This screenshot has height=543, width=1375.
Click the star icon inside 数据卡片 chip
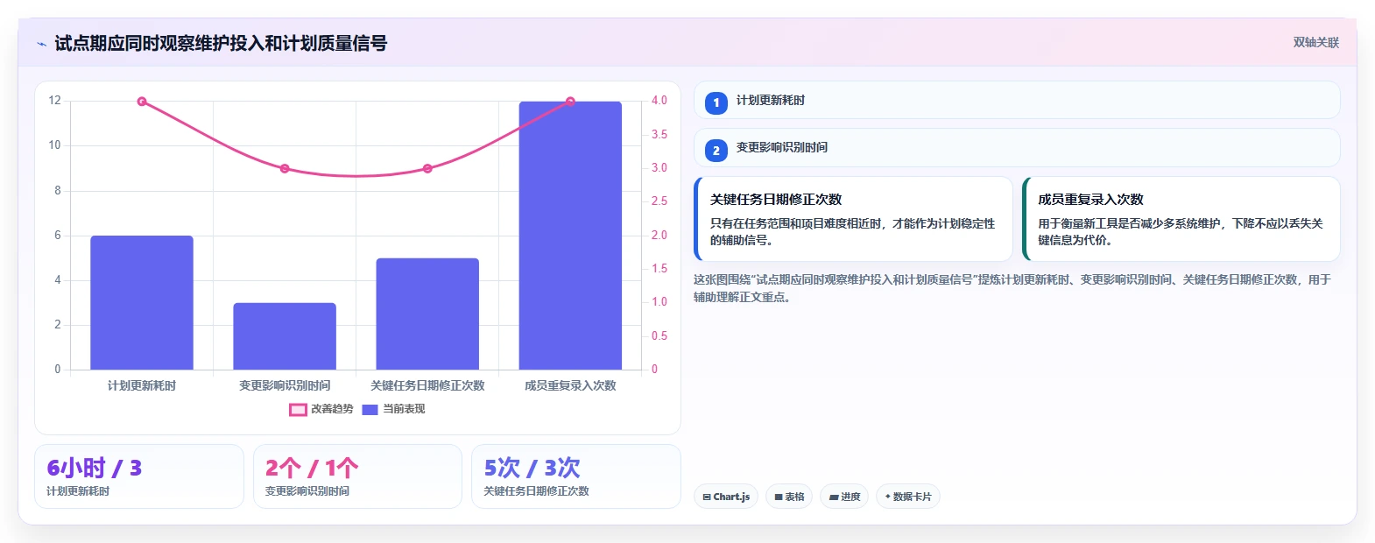pos(887,497)
